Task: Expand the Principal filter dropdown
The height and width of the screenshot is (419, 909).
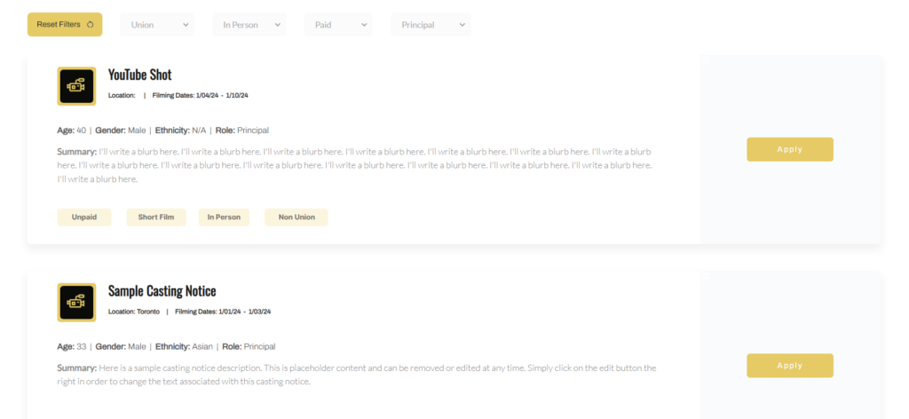Action: pyautogui.click(x=431, y=25)
